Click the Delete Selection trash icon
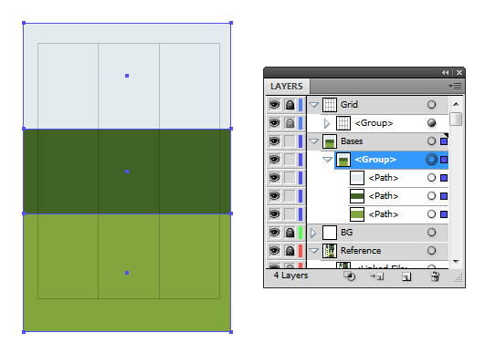The image size is (485, 354). [435, 276]
